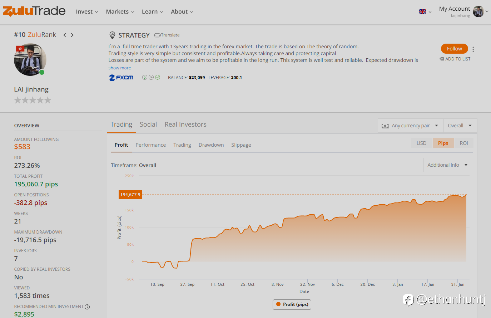
Task: Click the -382.8 pips open positions value
Action: click(31, 203)
